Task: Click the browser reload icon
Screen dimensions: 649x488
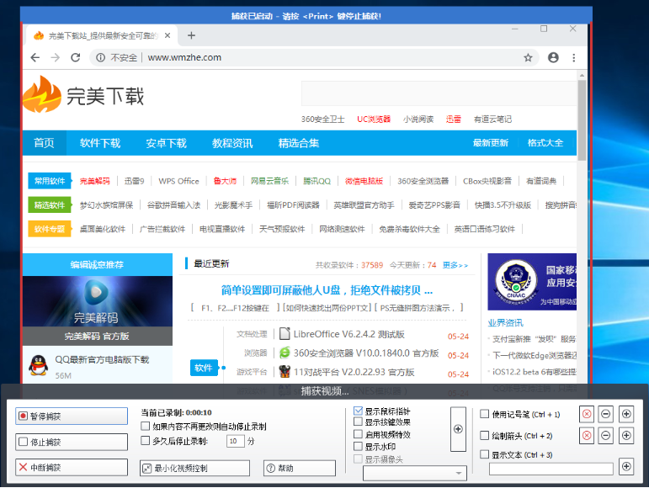Action: (x=75, y=58)
